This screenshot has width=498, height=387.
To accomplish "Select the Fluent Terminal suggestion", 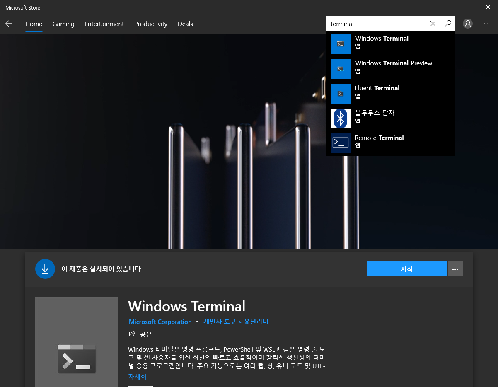I will click(x=391, y=94).
